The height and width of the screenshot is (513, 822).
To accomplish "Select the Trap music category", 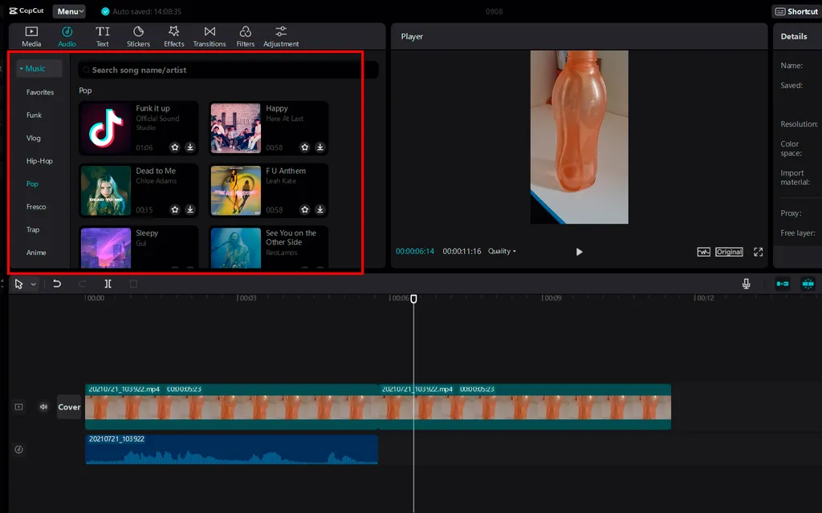I will coord(32,230).
